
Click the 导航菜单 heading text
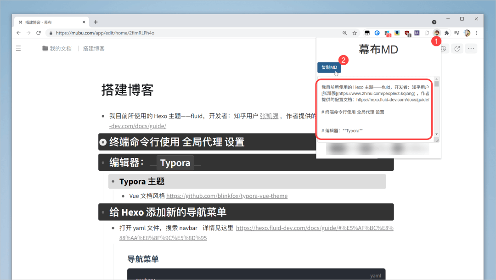(x=143, y=259)
